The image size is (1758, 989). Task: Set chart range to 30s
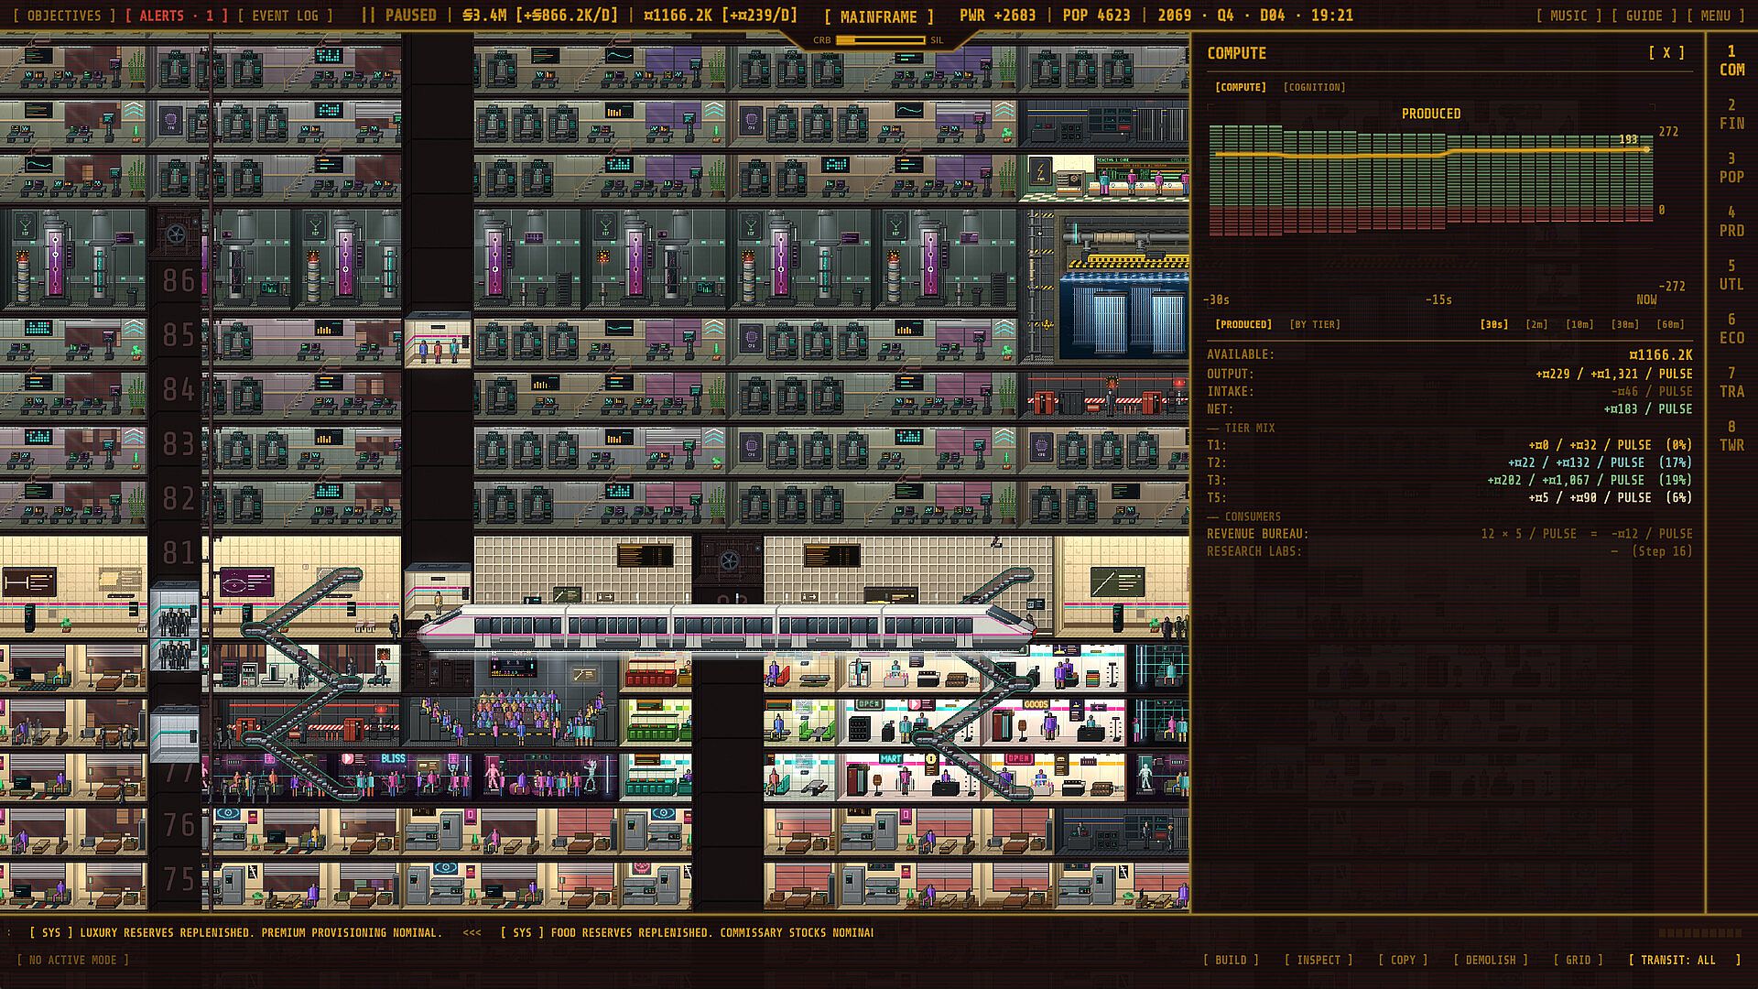(x=1494, y=324)
